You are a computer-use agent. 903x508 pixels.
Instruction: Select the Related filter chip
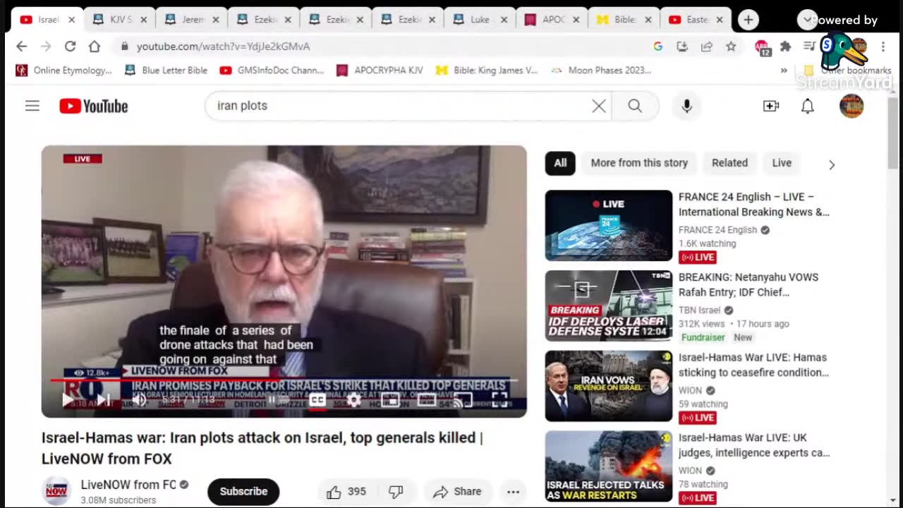[729, 163]
